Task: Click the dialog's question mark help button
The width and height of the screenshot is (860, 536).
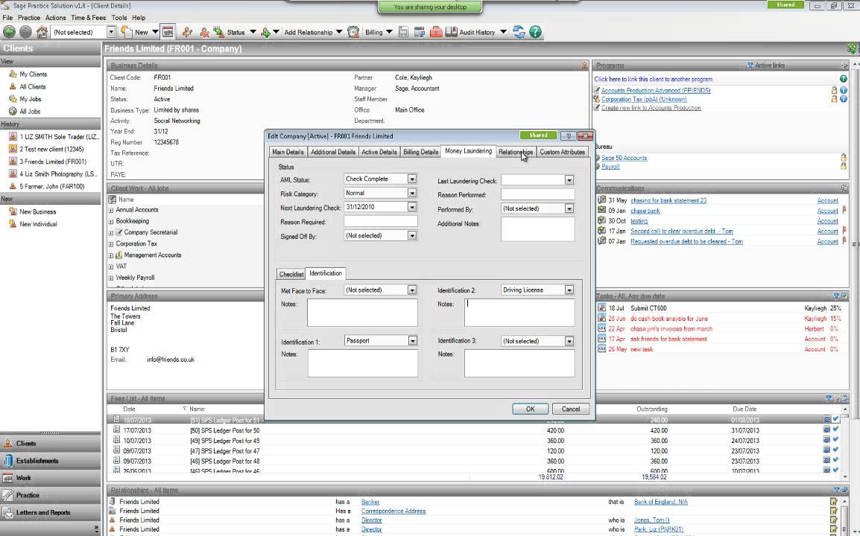Action: click(568, 135)
